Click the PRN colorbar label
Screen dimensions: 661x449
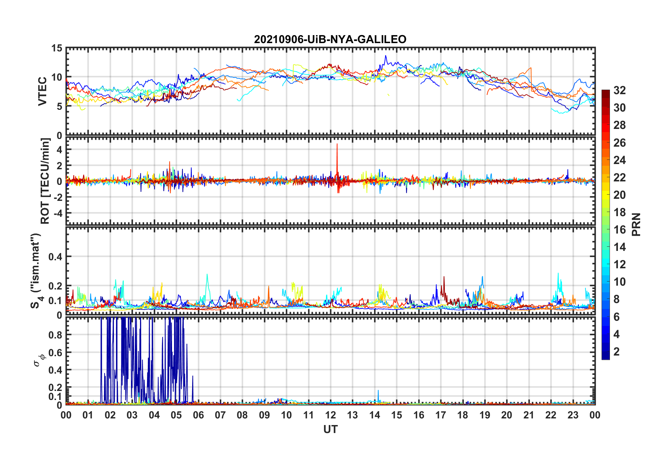[636, 224]
